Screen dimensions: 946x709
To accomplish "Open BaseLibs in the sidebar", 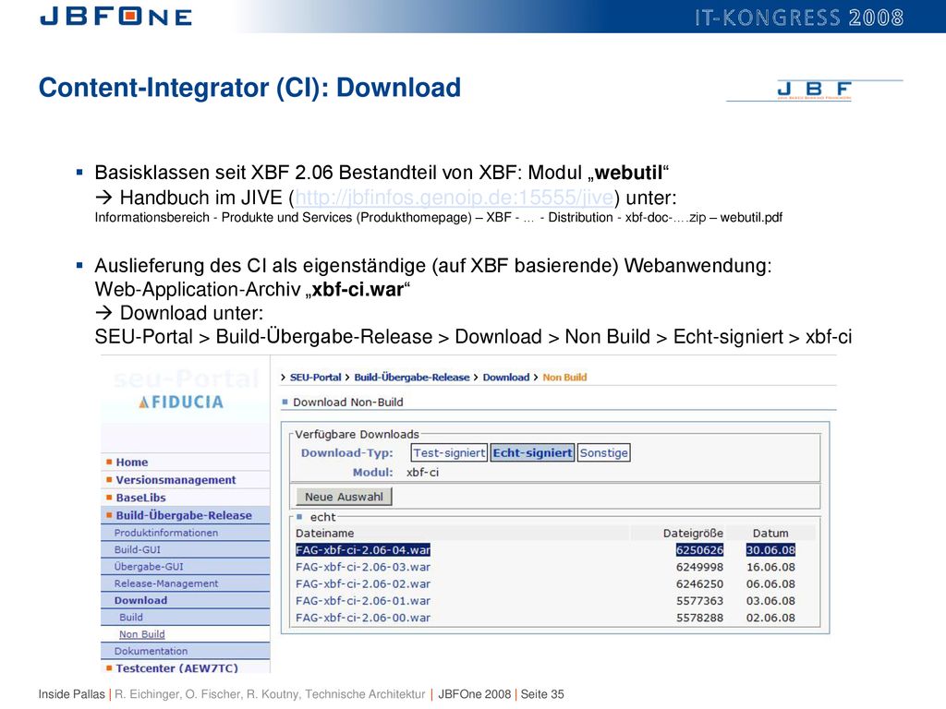I will pyautogui.click(x=140, y=498).
